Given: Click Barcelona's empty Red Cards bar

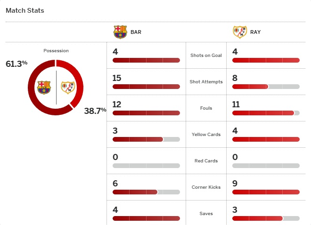Looking at the screenshot, I should tap(146, 166).
